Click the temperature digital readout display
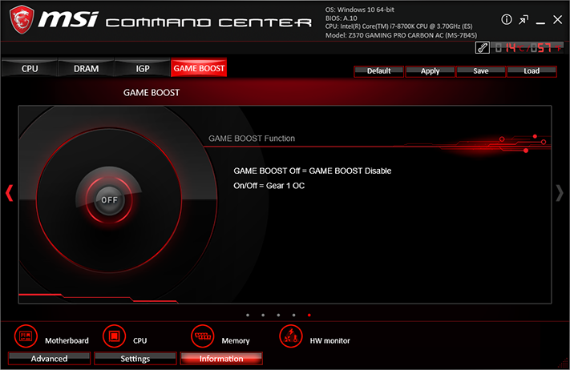The height and width of the screenshot is (370, 570). pos(528,47)
